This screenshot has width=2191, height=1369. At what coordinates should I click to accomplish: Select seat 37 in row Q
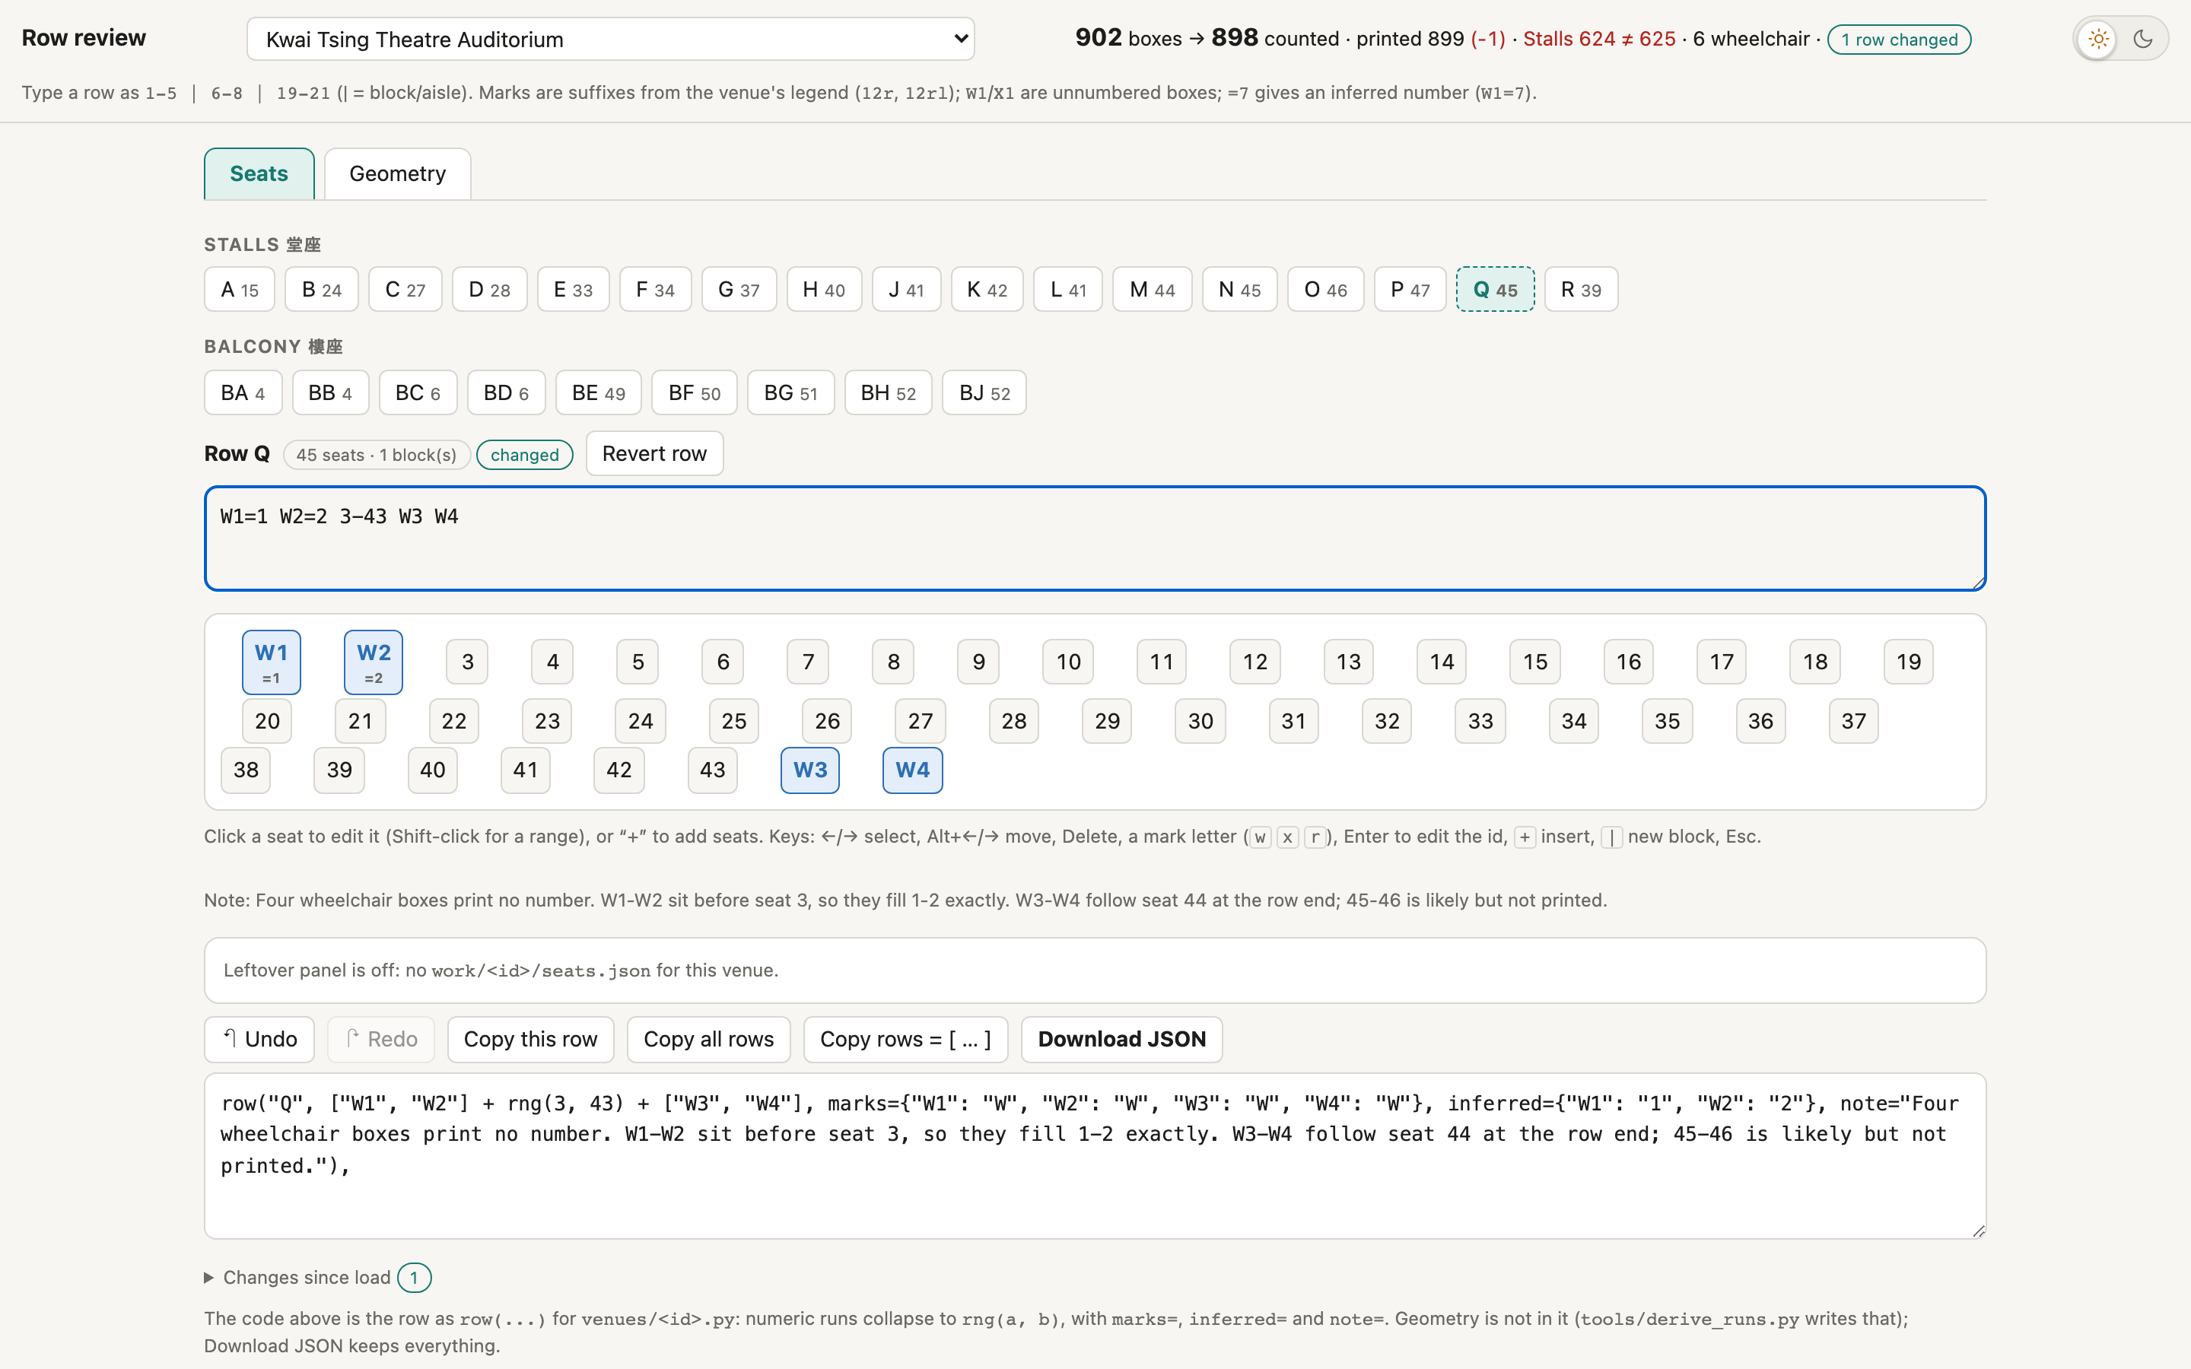pos(1853,722)
